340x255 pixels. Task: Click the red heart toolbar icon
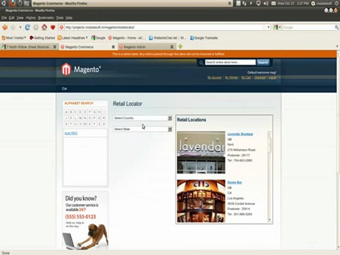coord(53,27)
